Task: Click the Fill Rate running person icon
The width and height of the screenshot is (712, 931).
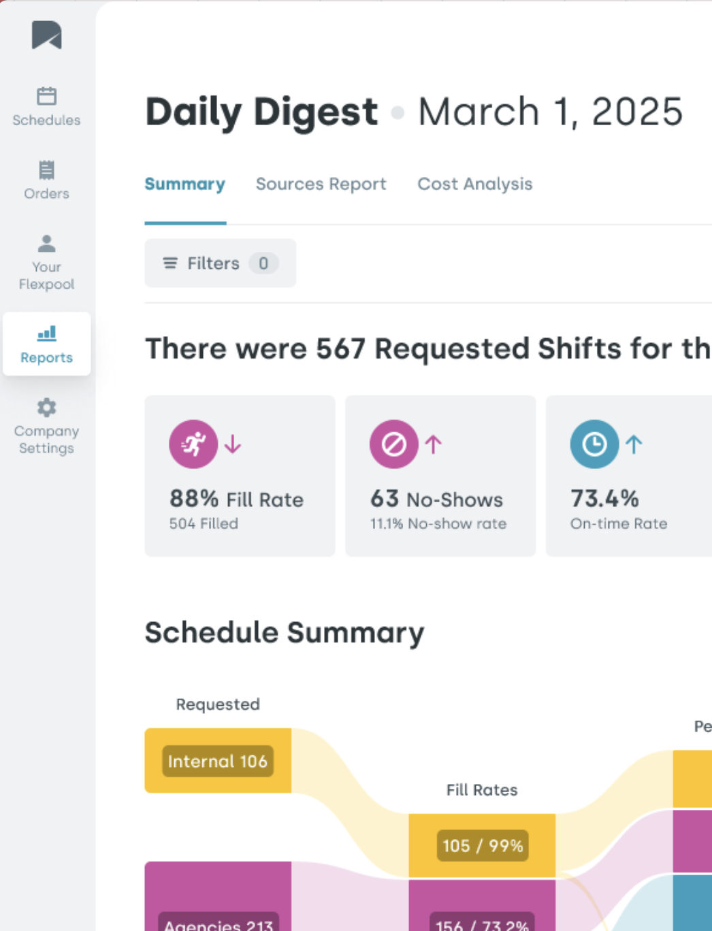Action: pyautogui.click(x=193, y=444)
